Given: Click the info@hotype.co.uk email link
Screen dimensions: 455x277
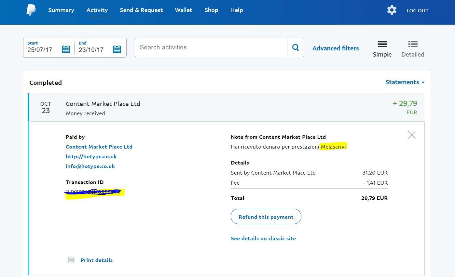Looking at the screenshot, I should coord(90,166).
